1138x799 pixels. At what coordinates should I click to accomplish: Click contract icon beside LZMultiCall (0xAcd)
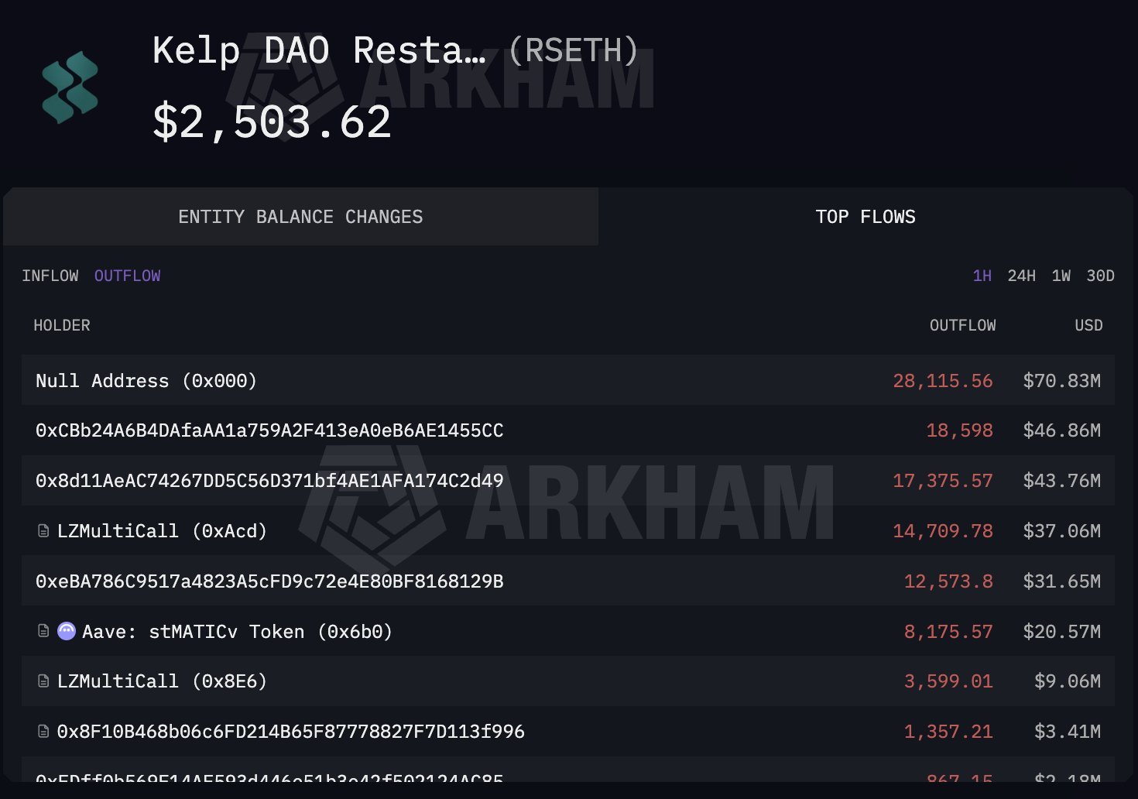coord(43,531)
